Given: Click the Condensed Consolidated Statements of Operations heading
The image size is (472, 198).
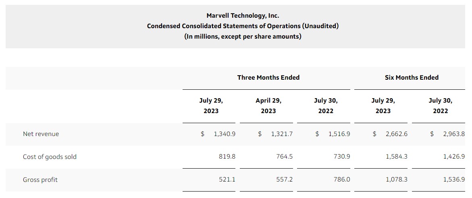Looking at the screenshot, I should (x=243, y=26).
